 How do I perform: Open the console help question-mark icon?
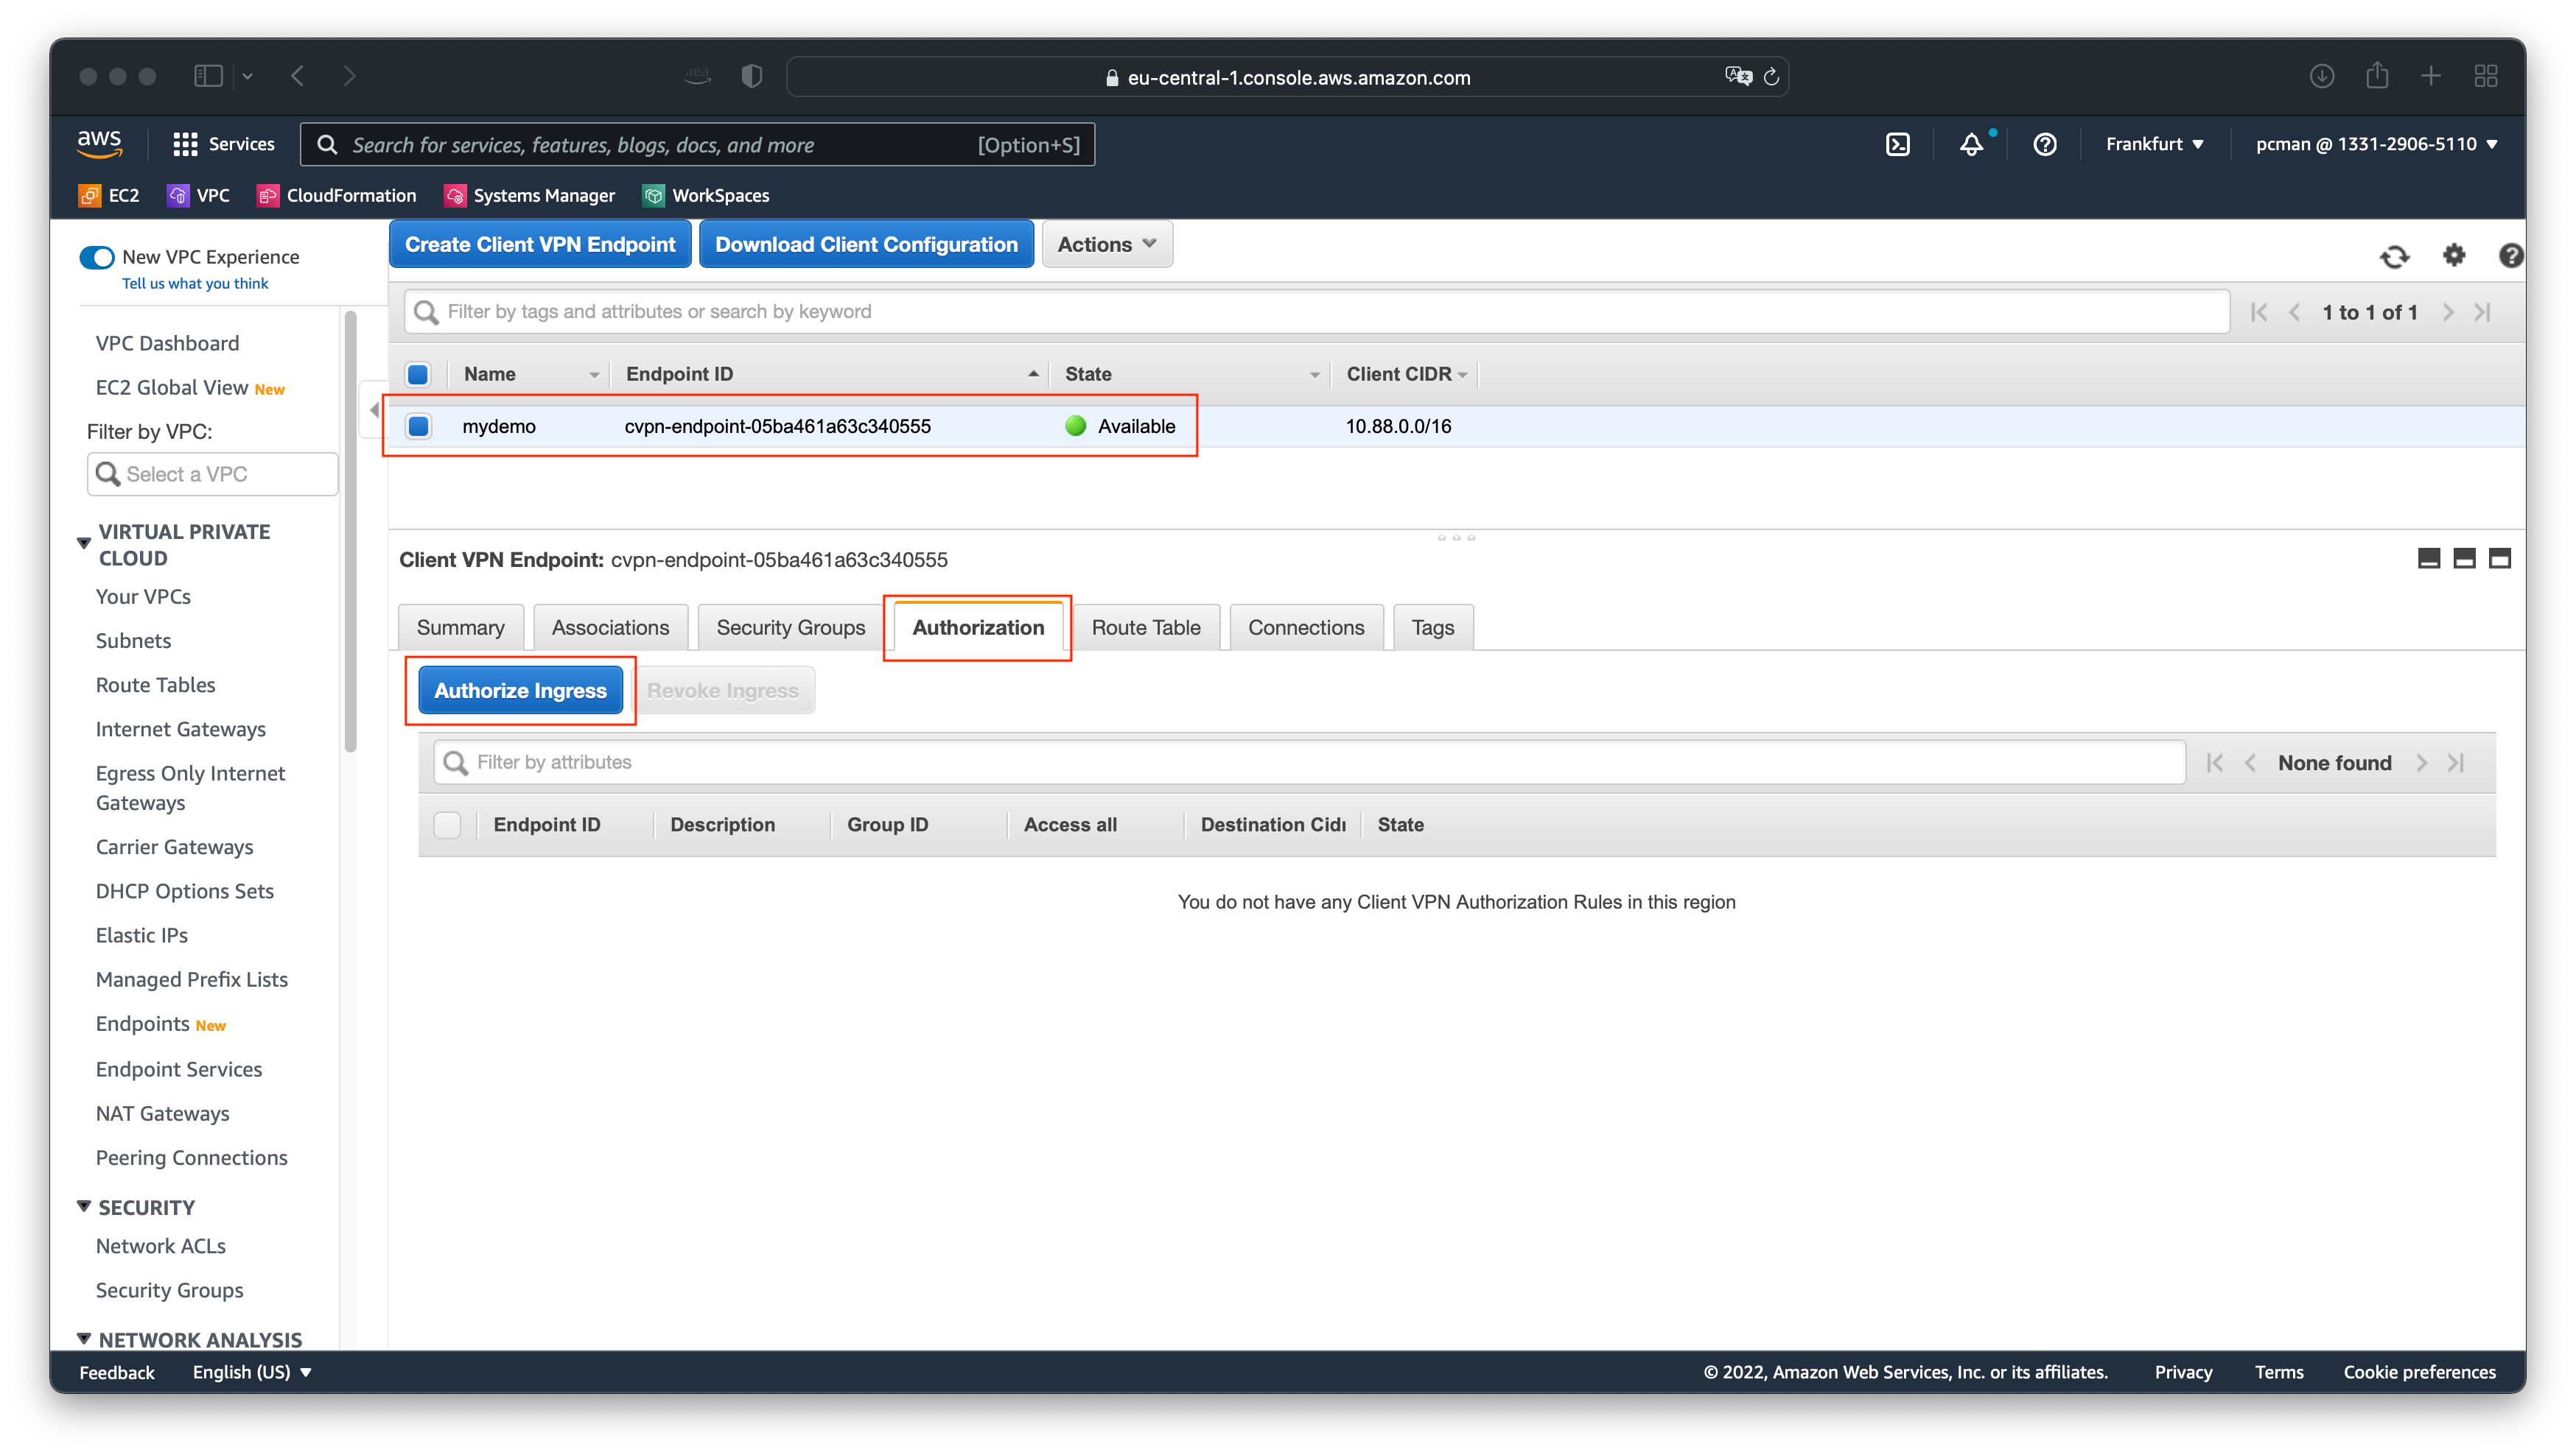click(2510, 256)
